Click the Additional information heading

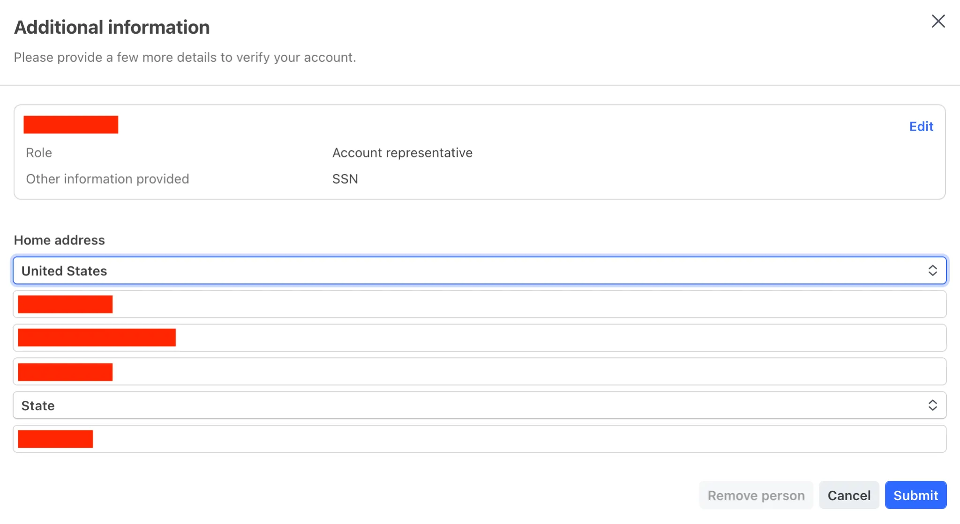tap(112, 27)
